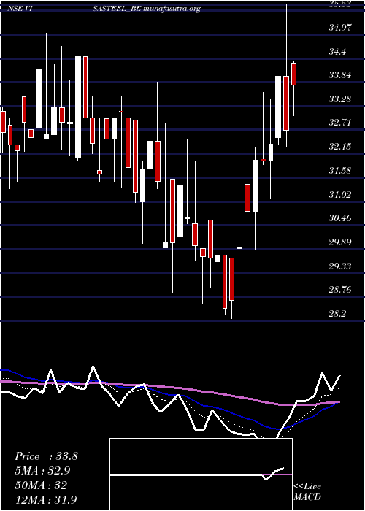The width and height of the screenshot is (365, 511).
Task: Select the 31.58 price axis label
Action: coord(340,170)
